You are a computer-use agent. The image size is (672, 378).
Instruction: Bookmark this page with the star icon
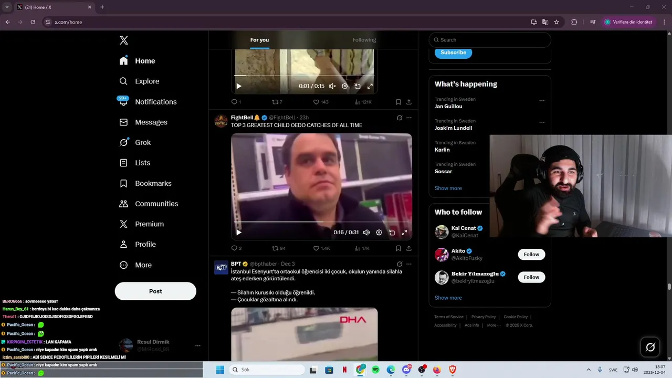tap(556, 22)
